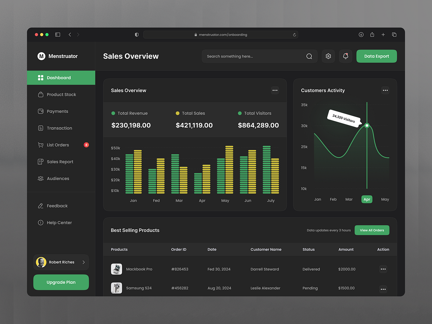
Task: Click Order ID #456282
Action: pyautogui.click(x=180, y=288)
